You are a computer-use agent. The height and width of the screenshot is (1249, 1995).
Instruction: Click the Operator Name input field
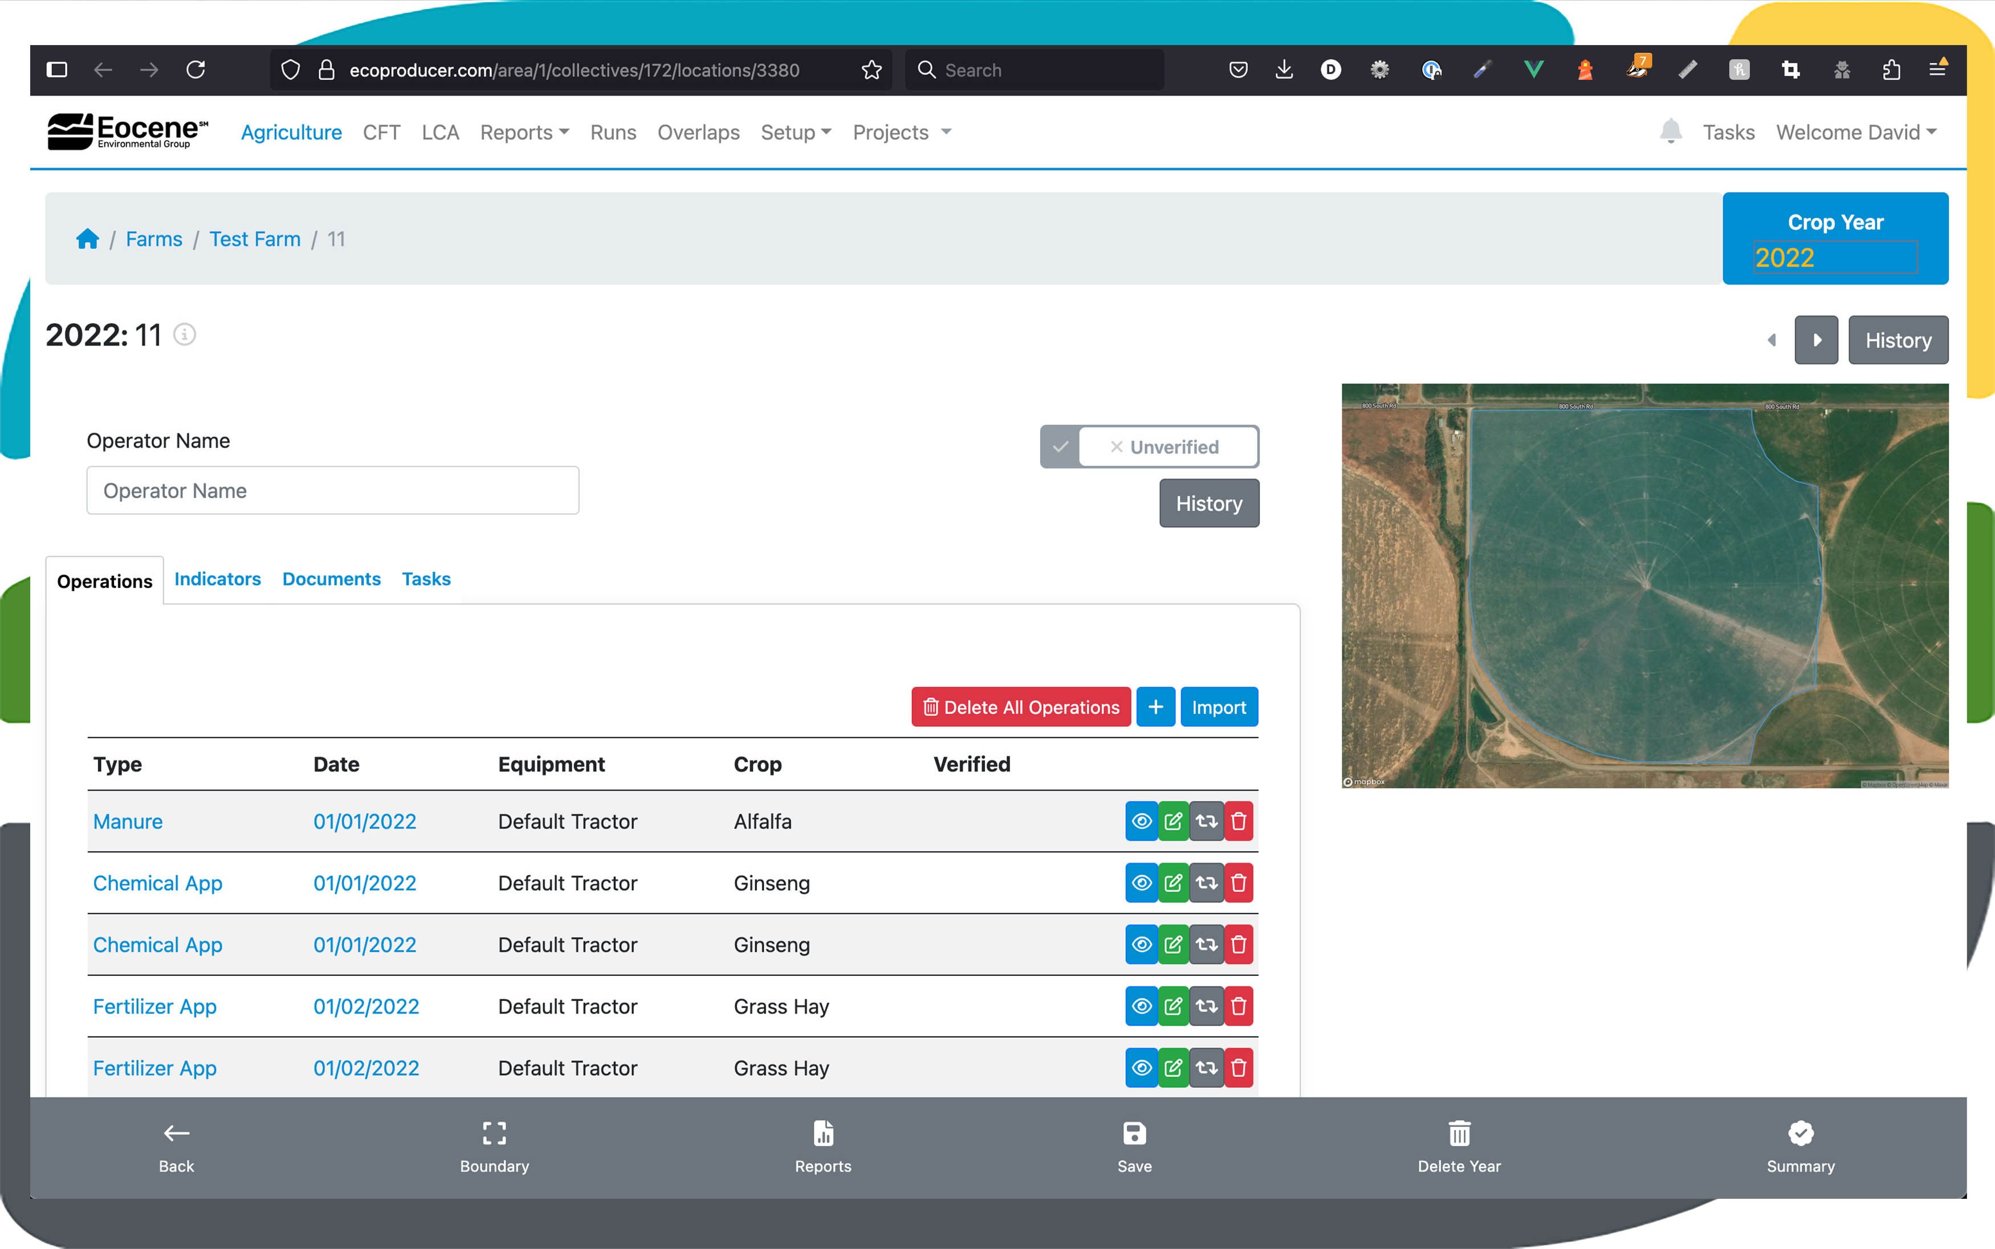(x=333, y=491)
